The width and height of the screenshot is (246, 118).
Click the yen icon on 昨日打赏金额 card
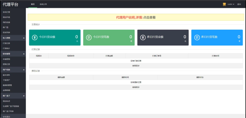click(x=143, y=37)
